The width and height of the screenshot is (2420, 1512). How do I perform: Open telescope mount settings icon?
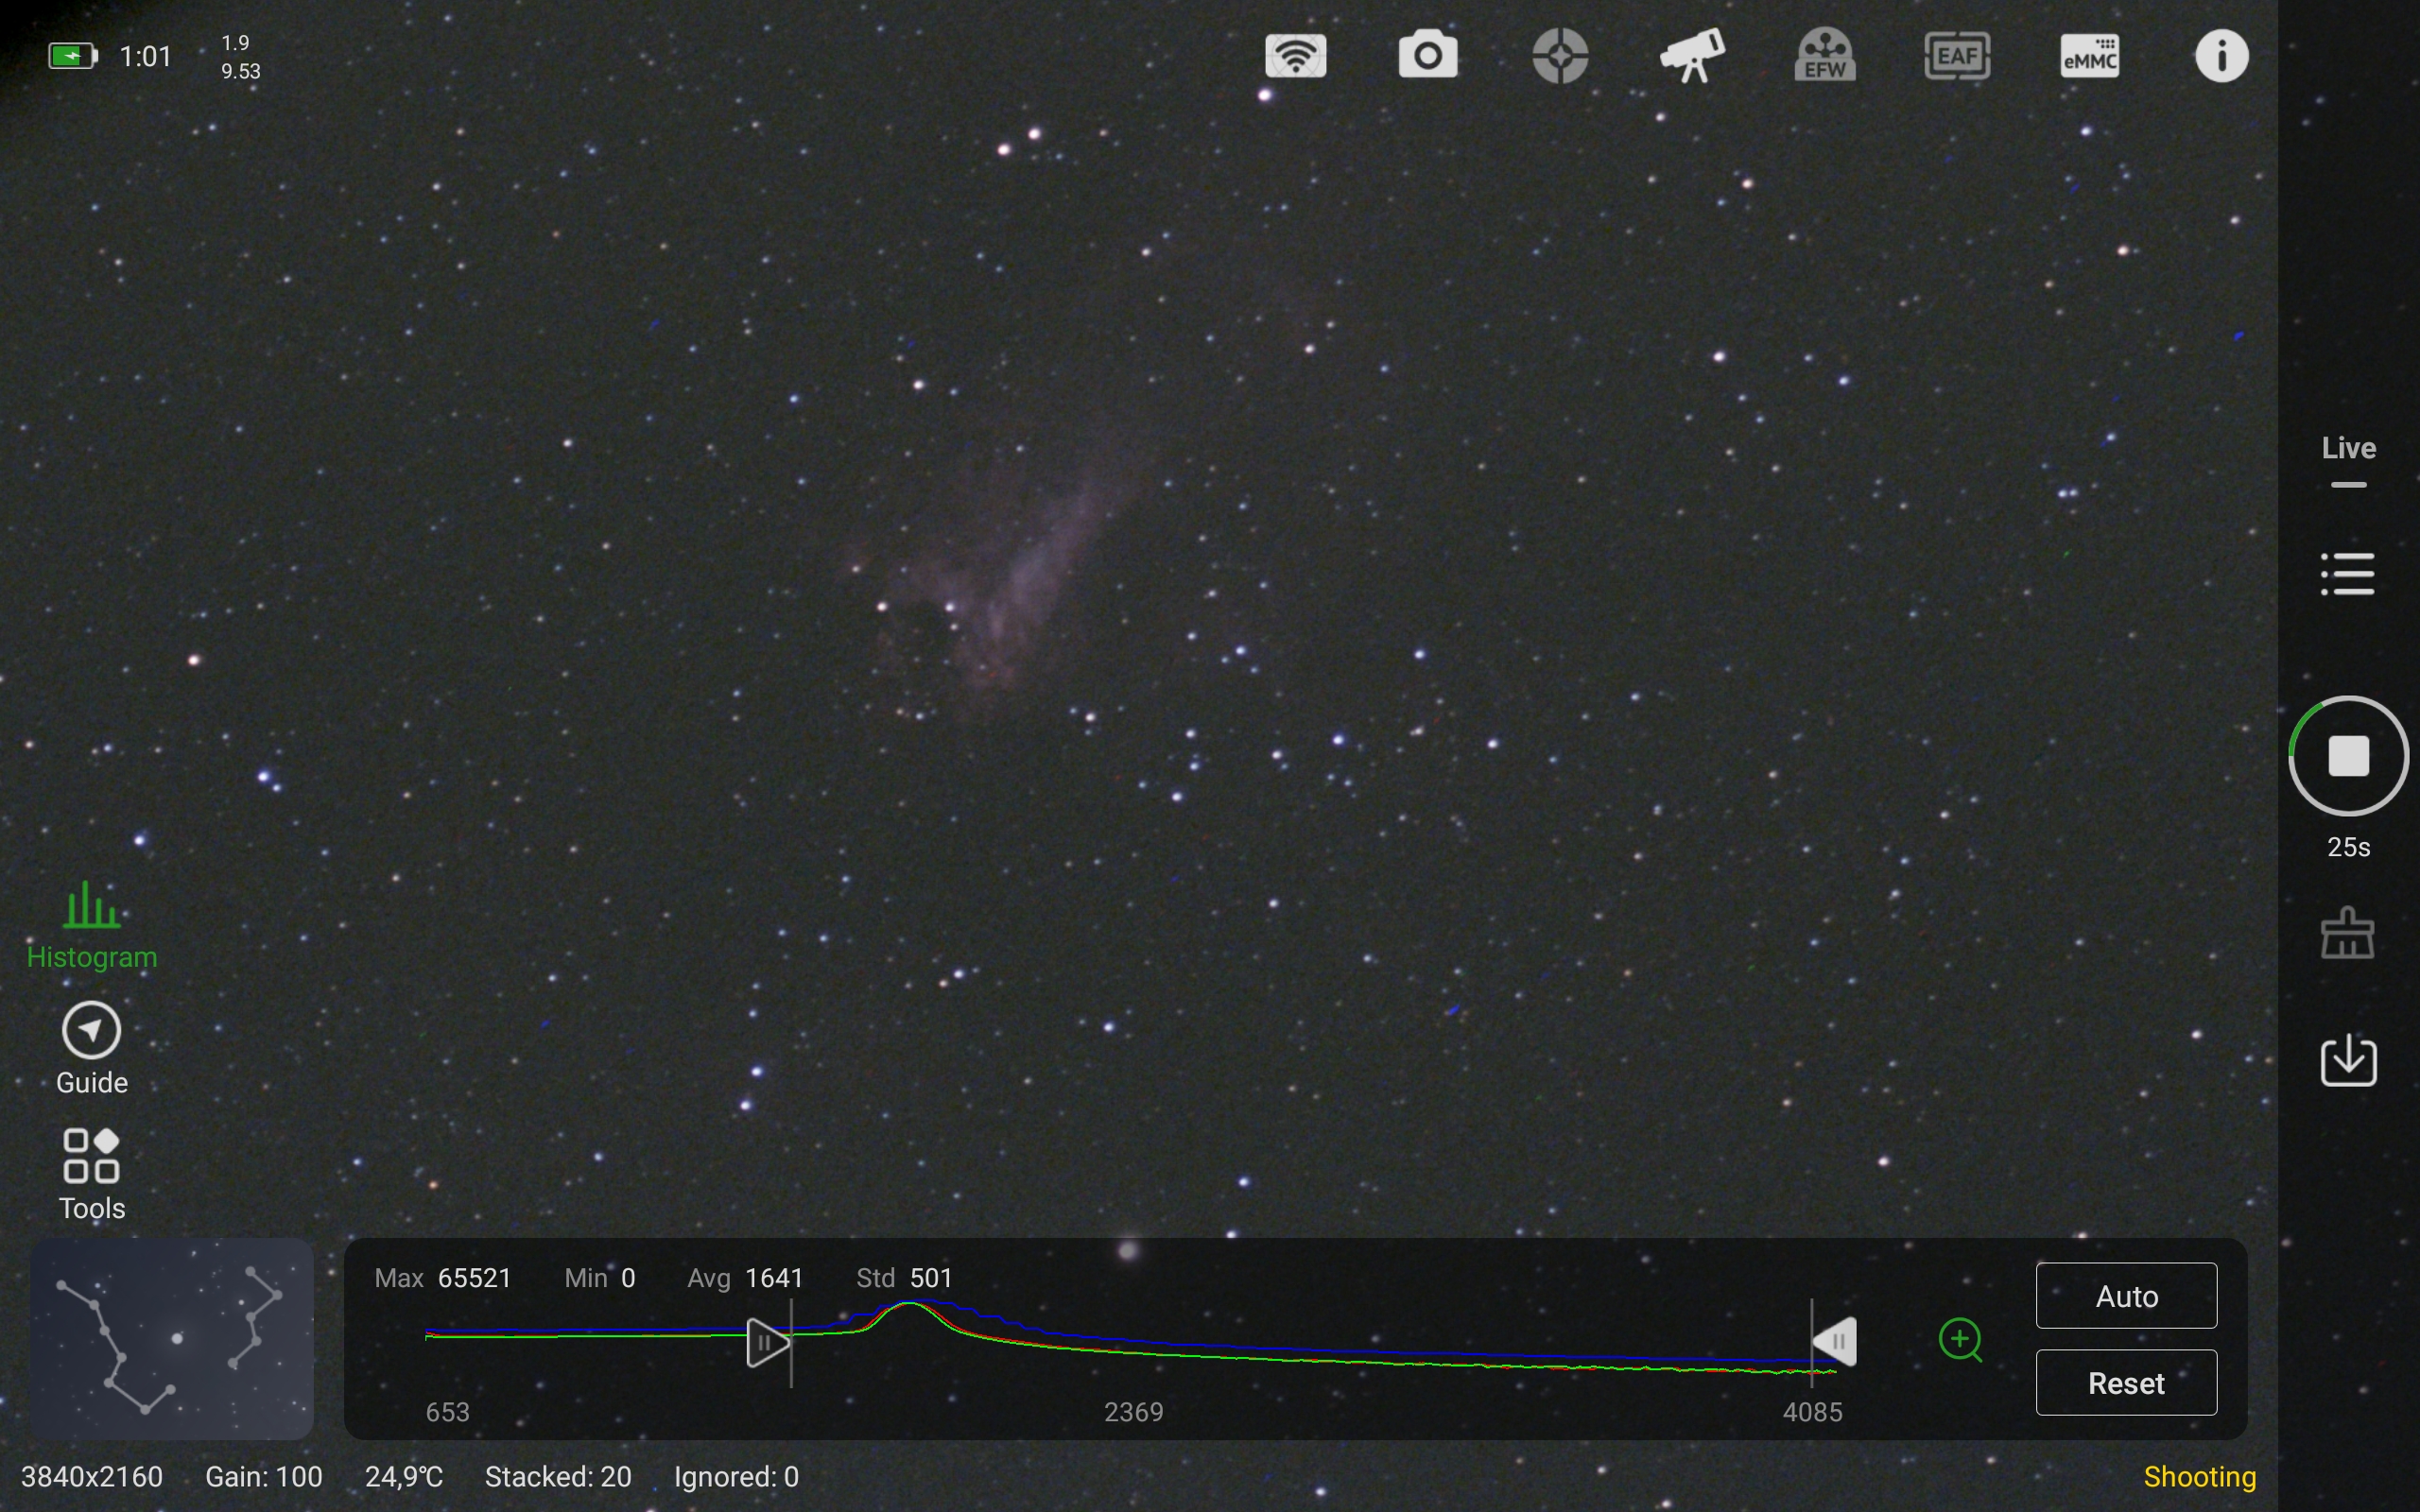click(1692, 56)
